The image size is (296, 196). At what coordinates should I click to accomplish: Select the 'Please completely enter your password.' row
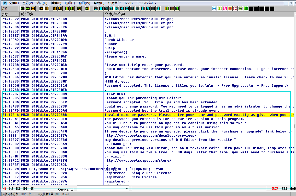tap(148, 65)
